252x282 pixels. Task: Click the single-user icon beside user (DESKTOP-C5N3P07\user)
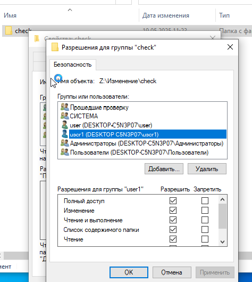coord(65,125)
